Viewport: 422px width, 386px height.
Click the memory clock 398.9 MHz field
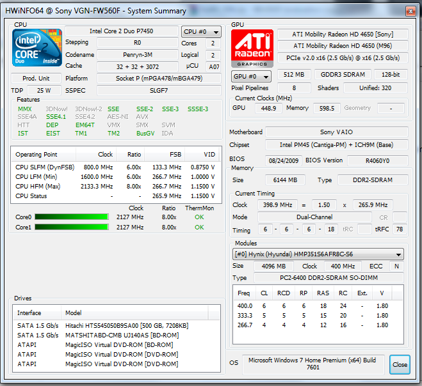pos(277,205)
